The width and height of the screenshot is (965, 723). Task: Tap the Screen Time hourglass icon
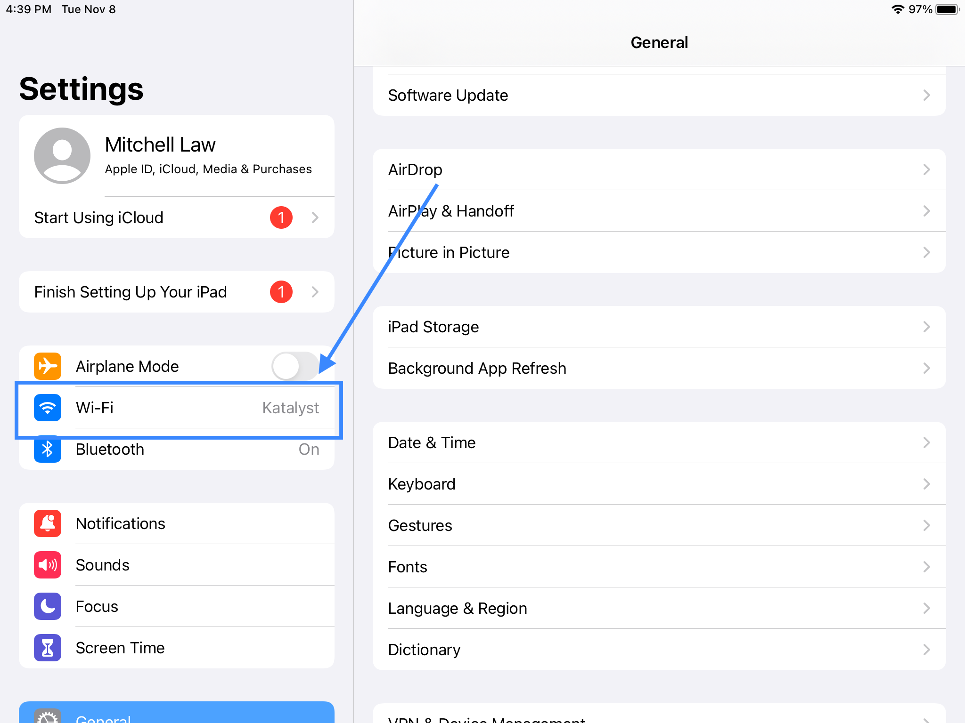coord(48,648)
